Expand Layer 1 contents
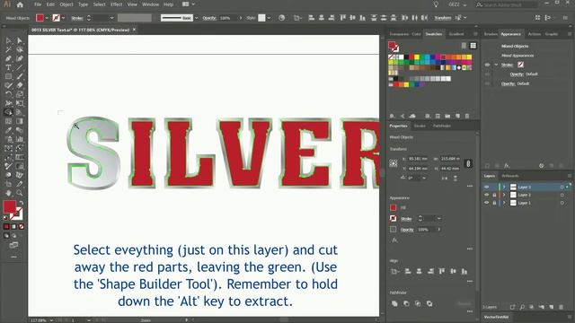 [x=504, y=203]
